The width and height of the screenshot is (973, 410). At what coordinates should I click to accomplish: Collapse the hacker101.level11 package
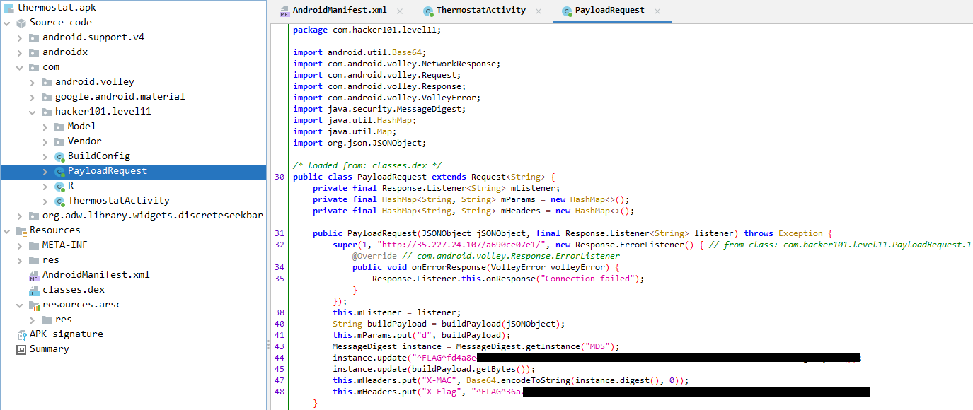[33, 112]
